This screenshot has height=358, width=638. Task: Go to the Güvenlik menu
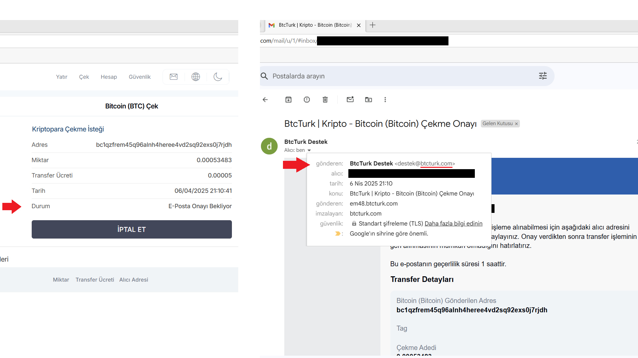point(139,77)
